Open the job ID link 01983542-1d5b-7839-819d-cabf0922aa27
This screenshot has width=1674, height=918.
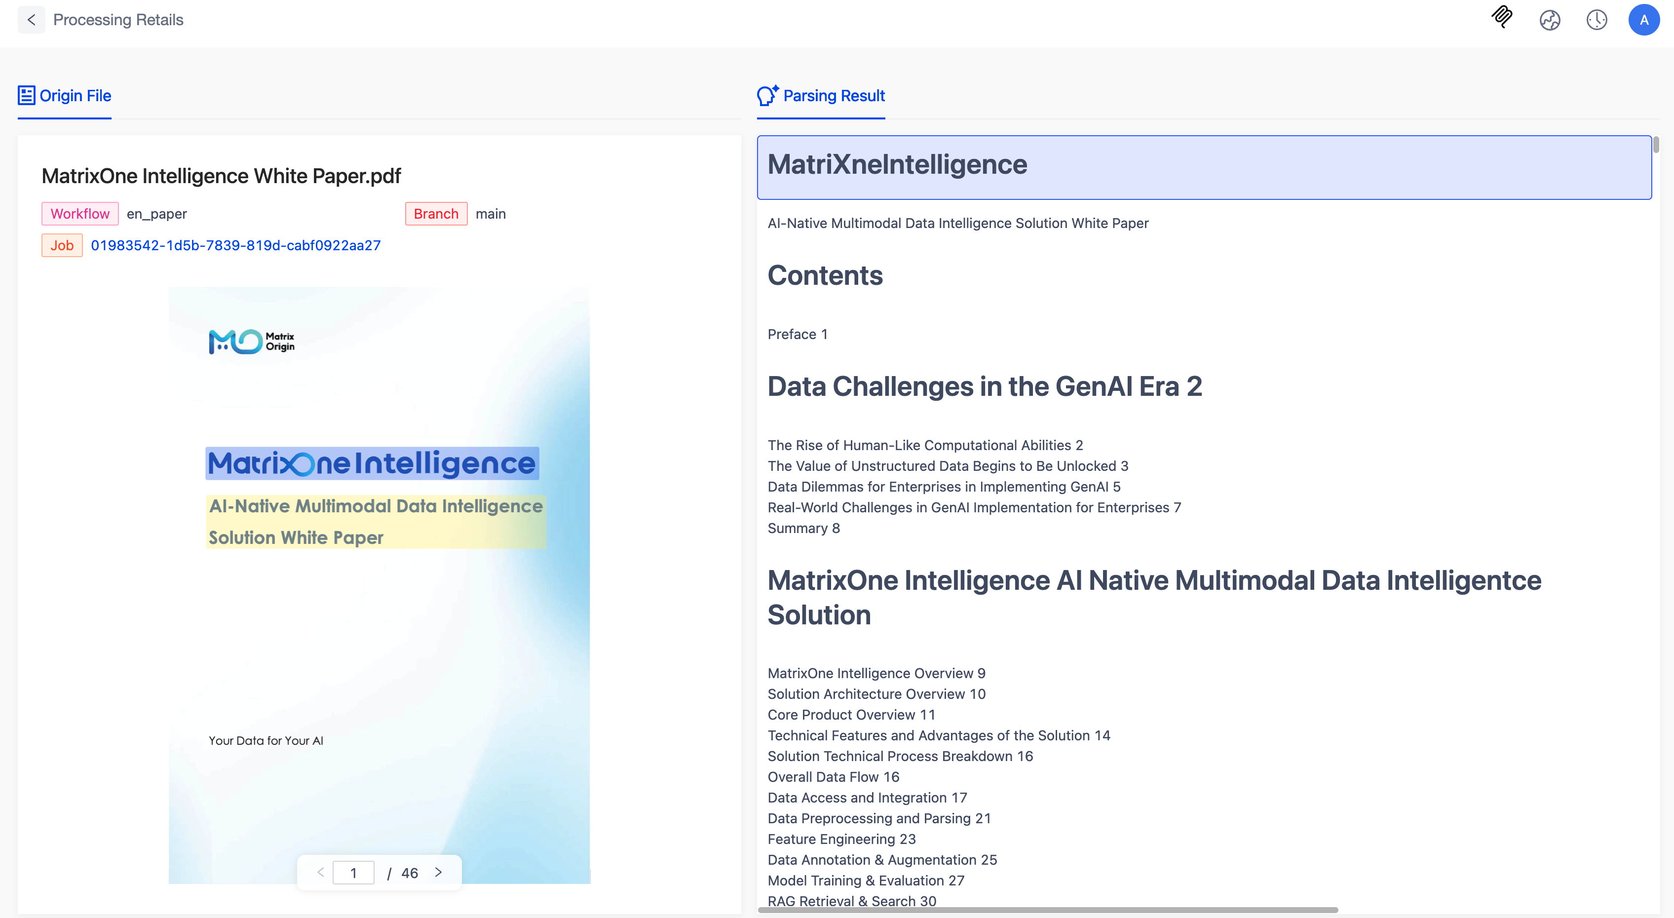tap(236, 245)
